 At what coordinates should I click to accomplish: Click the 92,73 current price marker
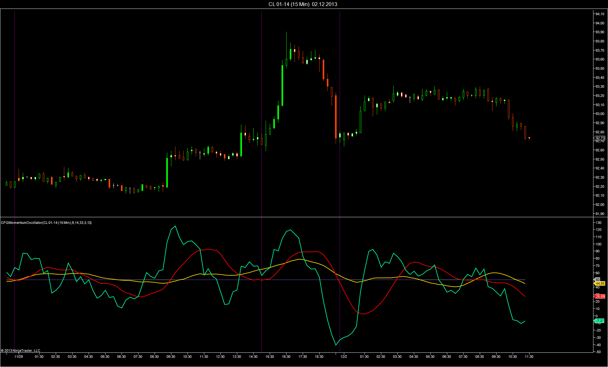pos(600,138)
